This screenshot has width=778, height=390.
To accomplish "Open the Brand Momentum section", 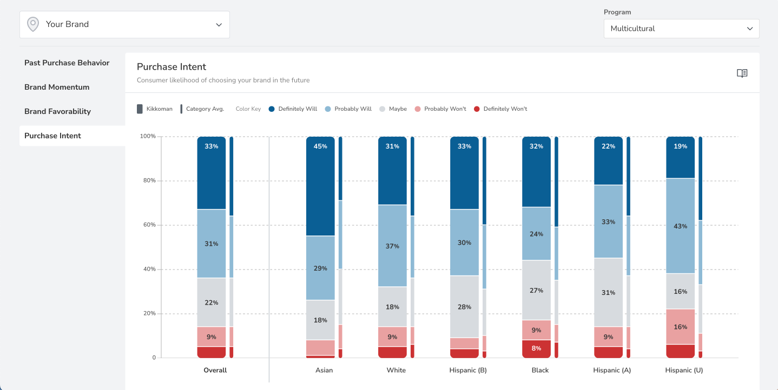I will (x=57, y=87).
